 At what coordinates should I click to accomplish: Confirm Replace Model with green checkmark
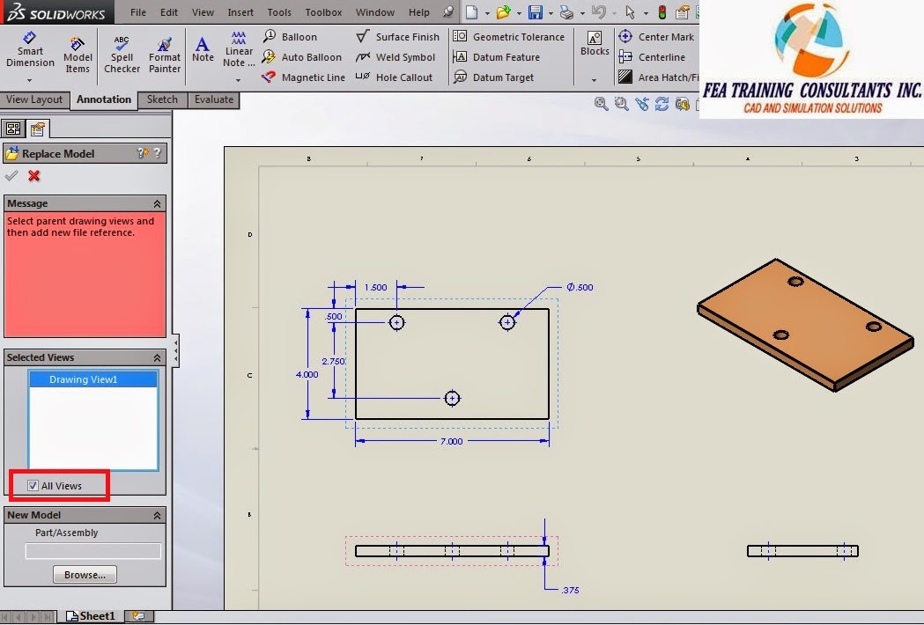[x=11, y=175]
